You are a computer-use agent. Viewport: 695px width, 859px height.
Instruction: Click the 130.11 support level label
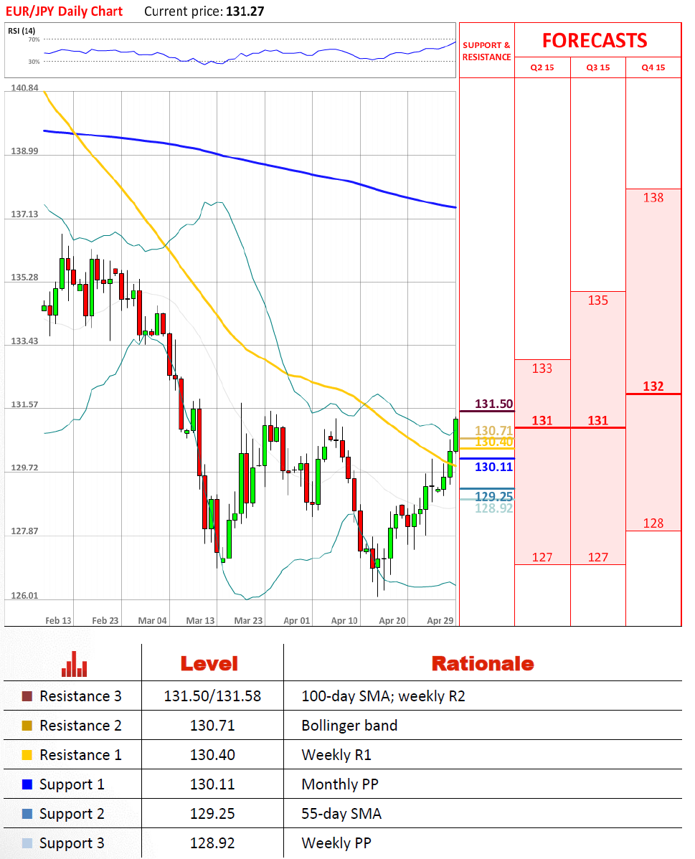click(494, 467)
